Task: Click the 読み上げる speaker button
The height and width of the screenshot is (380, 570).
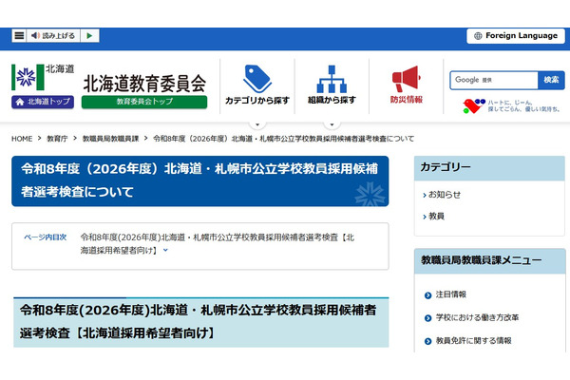Action: 53,36
